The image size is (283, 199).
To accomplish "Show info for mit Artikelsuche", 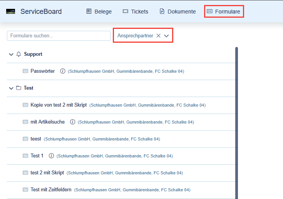I will click(x=72, y=122).
